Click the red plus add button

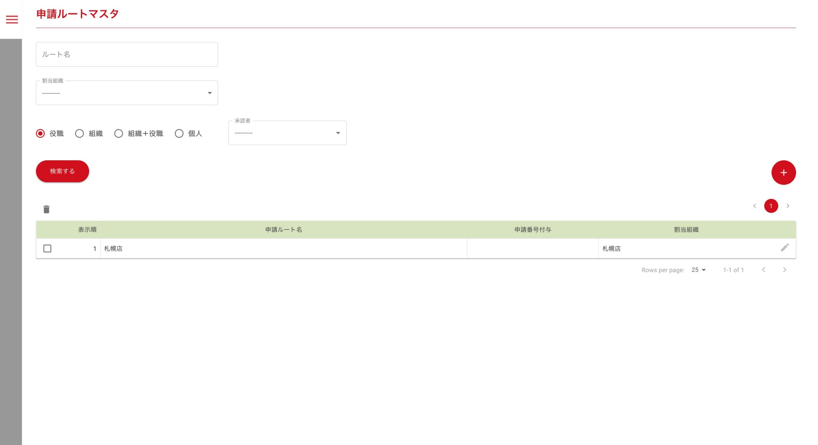coord(783,173)
